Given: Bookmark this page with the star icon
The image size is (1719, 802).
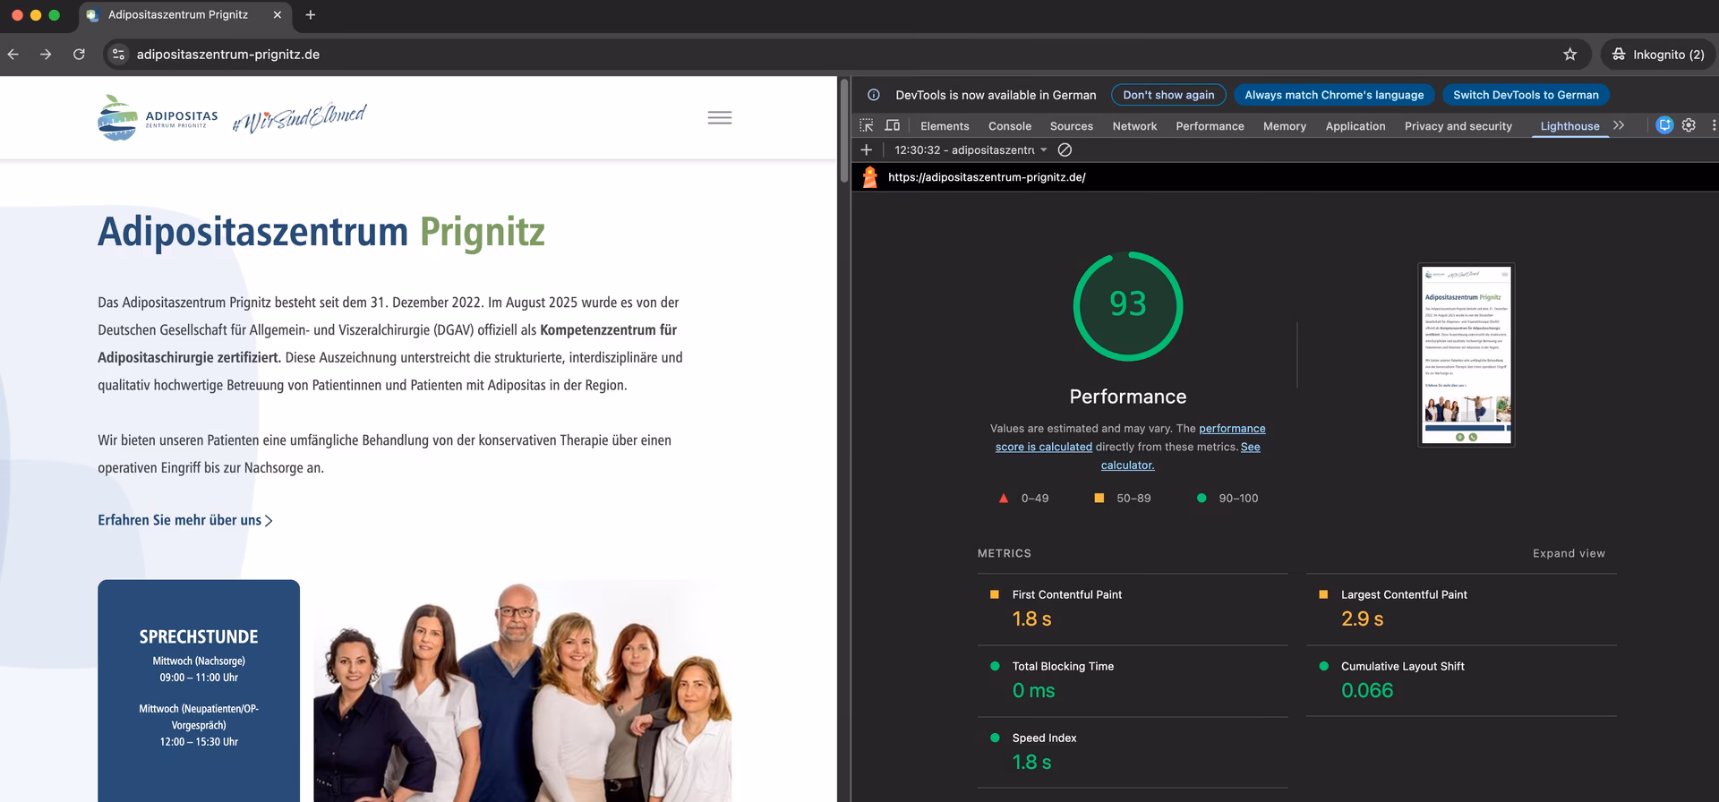Looking at the screenshot, I should (x=1569, y=55).
